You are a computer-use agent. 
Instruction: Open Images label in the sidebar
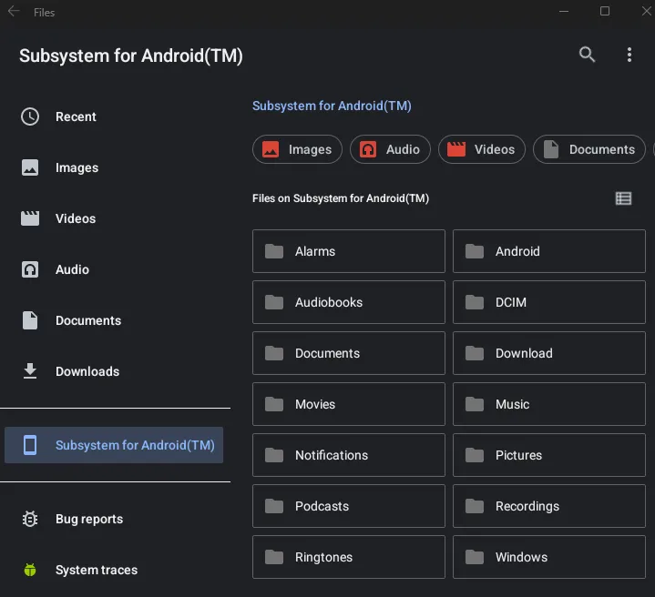[x=77, y=167]
